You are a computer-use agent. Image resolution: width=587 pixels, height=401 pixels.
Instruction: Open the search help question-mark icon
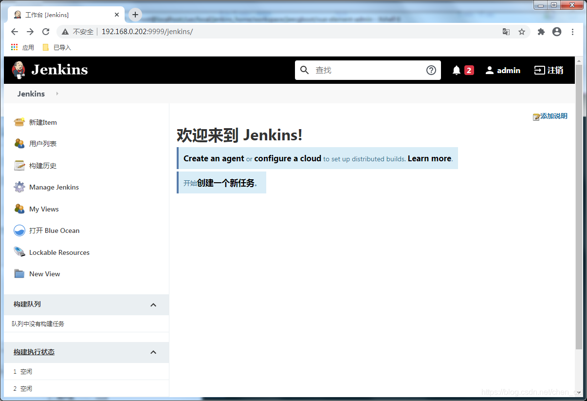[x=431, y=70]
